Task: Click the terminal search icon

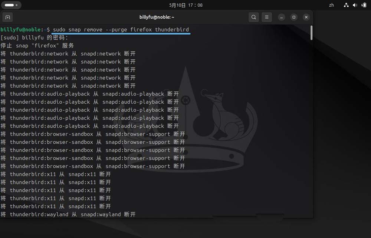Action: point(254,17)
